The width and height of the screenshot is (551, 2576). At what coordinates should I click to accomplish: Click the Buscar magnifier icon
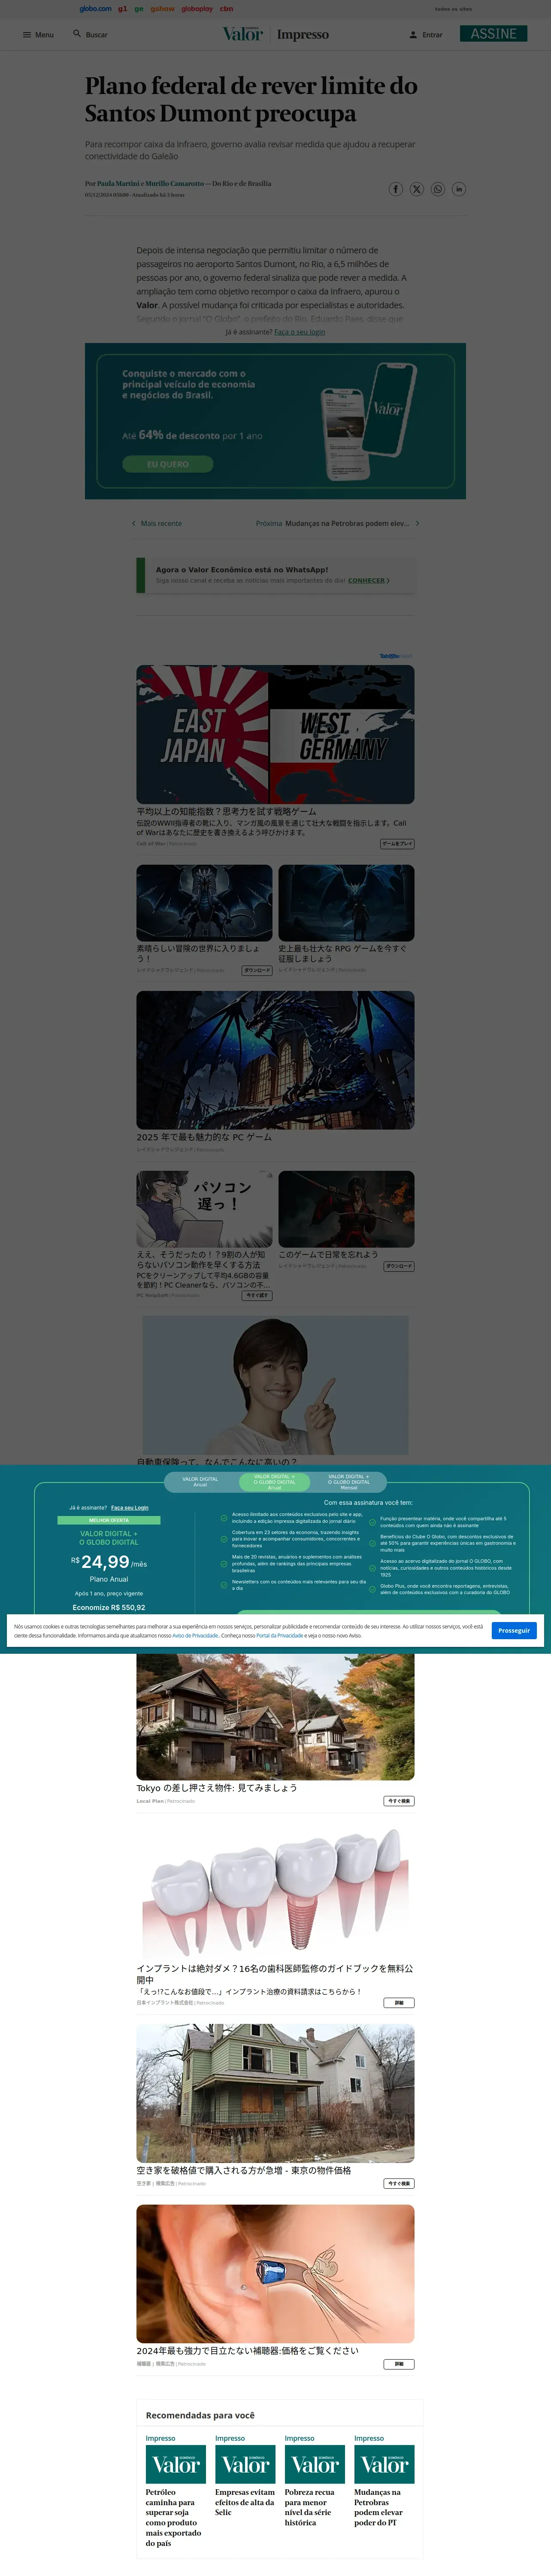click(x=77, y=34)
